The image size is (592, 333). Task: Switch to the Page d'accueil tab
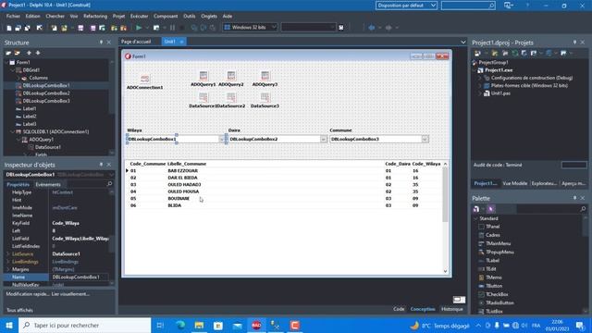(136, 42)
